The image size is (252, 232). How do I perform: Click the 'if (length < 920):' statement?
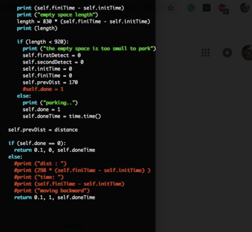[43, 42]
